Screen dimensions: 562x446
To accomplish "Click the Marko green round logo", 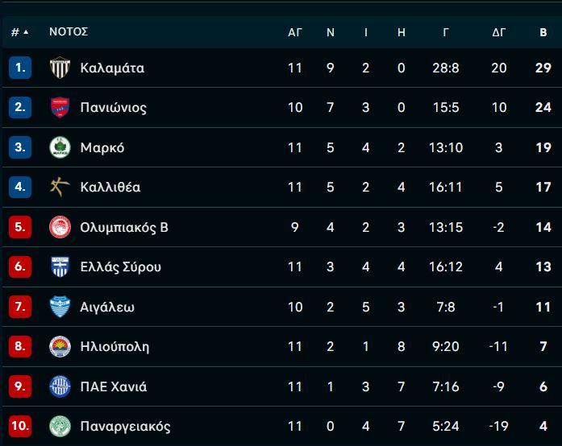I will (x=60, y=147).
